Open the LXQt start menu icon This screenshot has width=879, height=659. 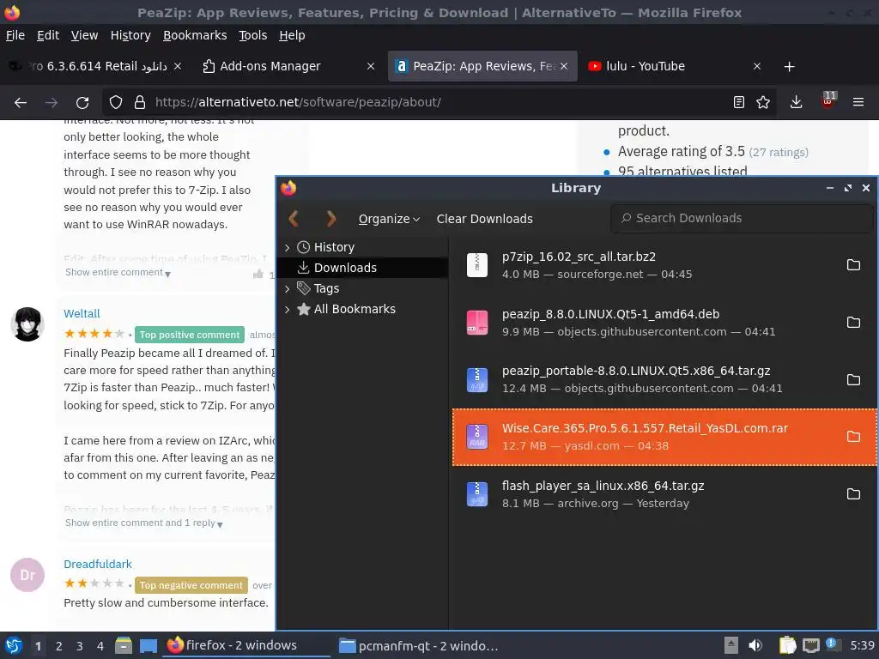tap(14, 646)
